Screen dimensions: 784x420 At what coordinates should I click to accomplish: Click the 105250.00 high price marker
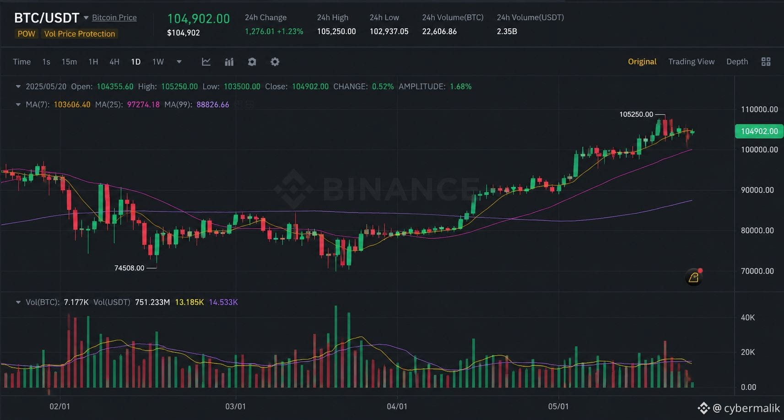(x=636, y=114)
